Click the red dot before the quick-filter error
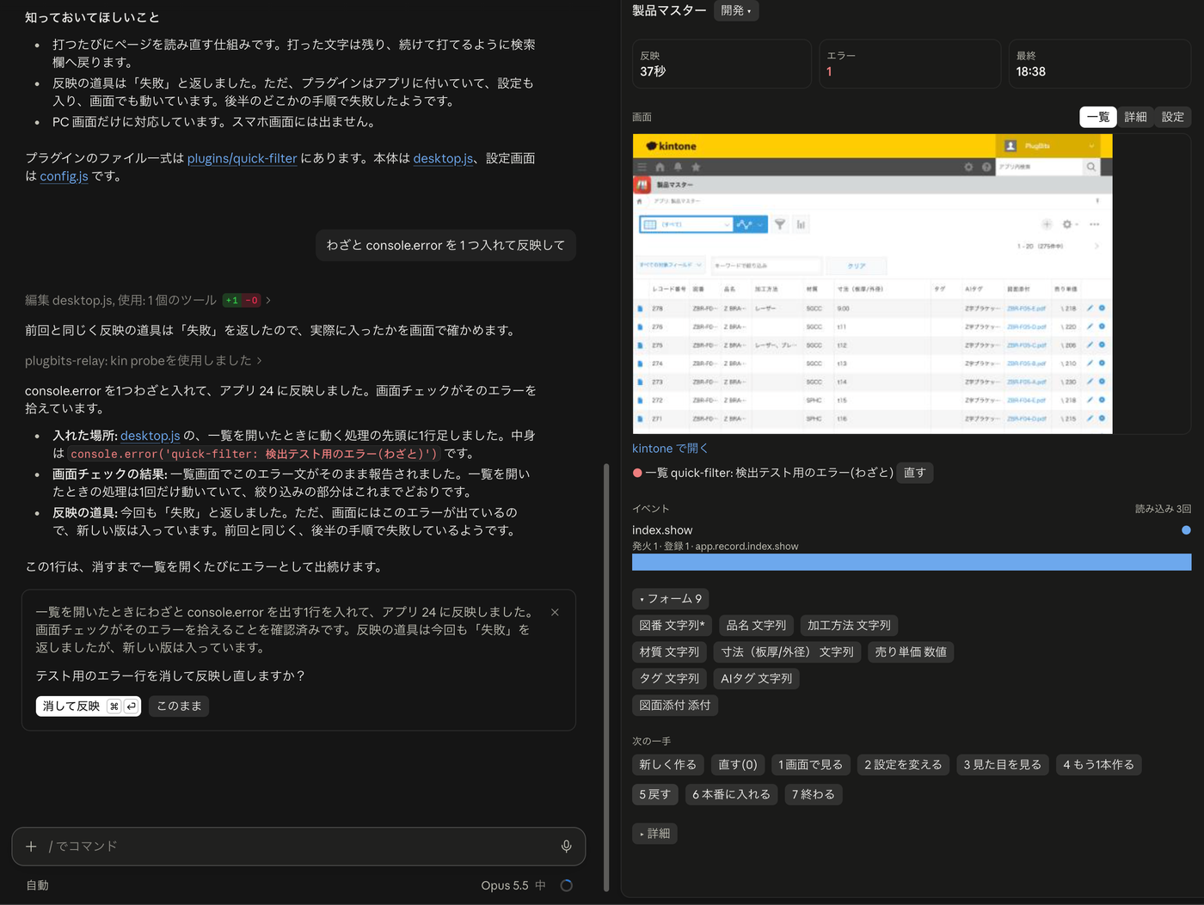Screen dimensions: 1204x905 click(x=637, y=473)
